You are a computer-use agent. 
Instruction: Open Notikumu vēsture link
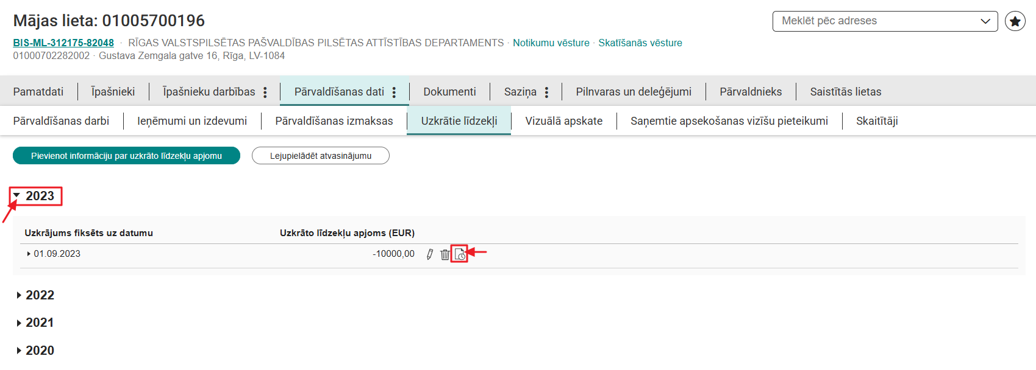(x=551, y=43)
